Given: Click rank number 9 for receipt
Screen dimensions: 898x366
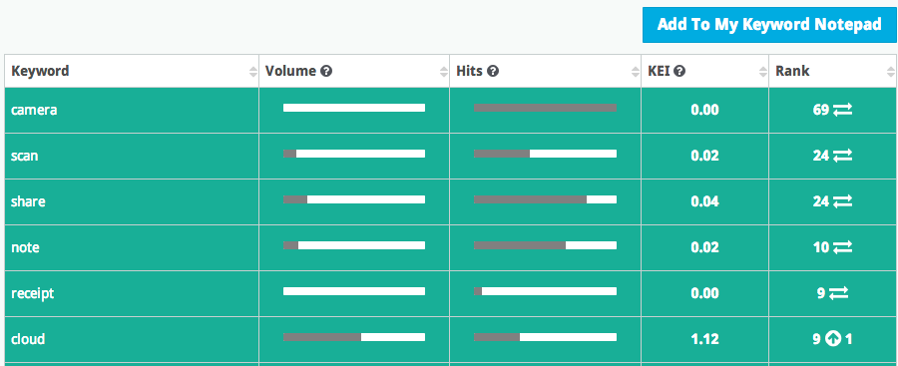Looking at the screenshot, I should 821,293.
